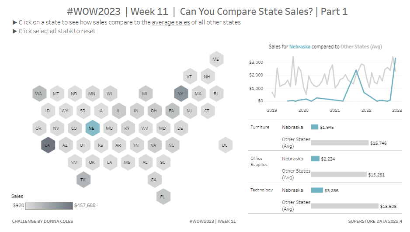Select the New York hexagon
The image size is (410, 232).
[x=181, y=93]
